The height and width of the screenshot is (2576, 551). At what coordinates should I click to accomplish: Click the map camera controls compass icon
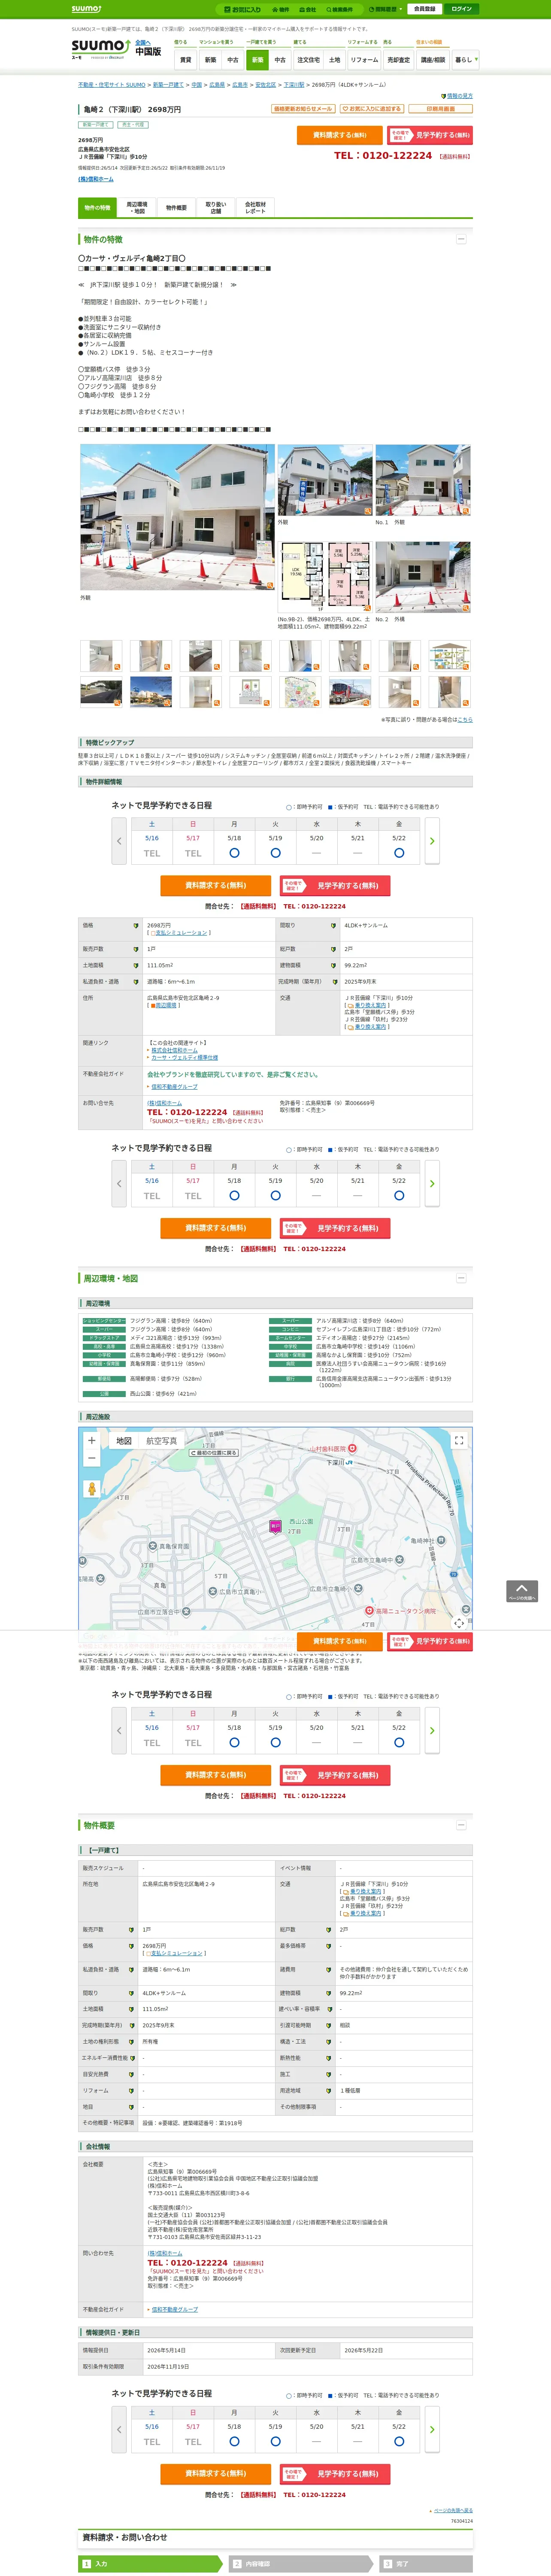[459, 1623]
